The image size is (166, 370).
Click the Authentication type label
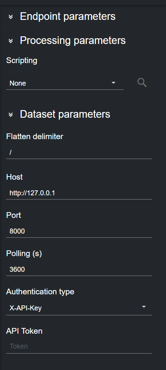point(40,292)
